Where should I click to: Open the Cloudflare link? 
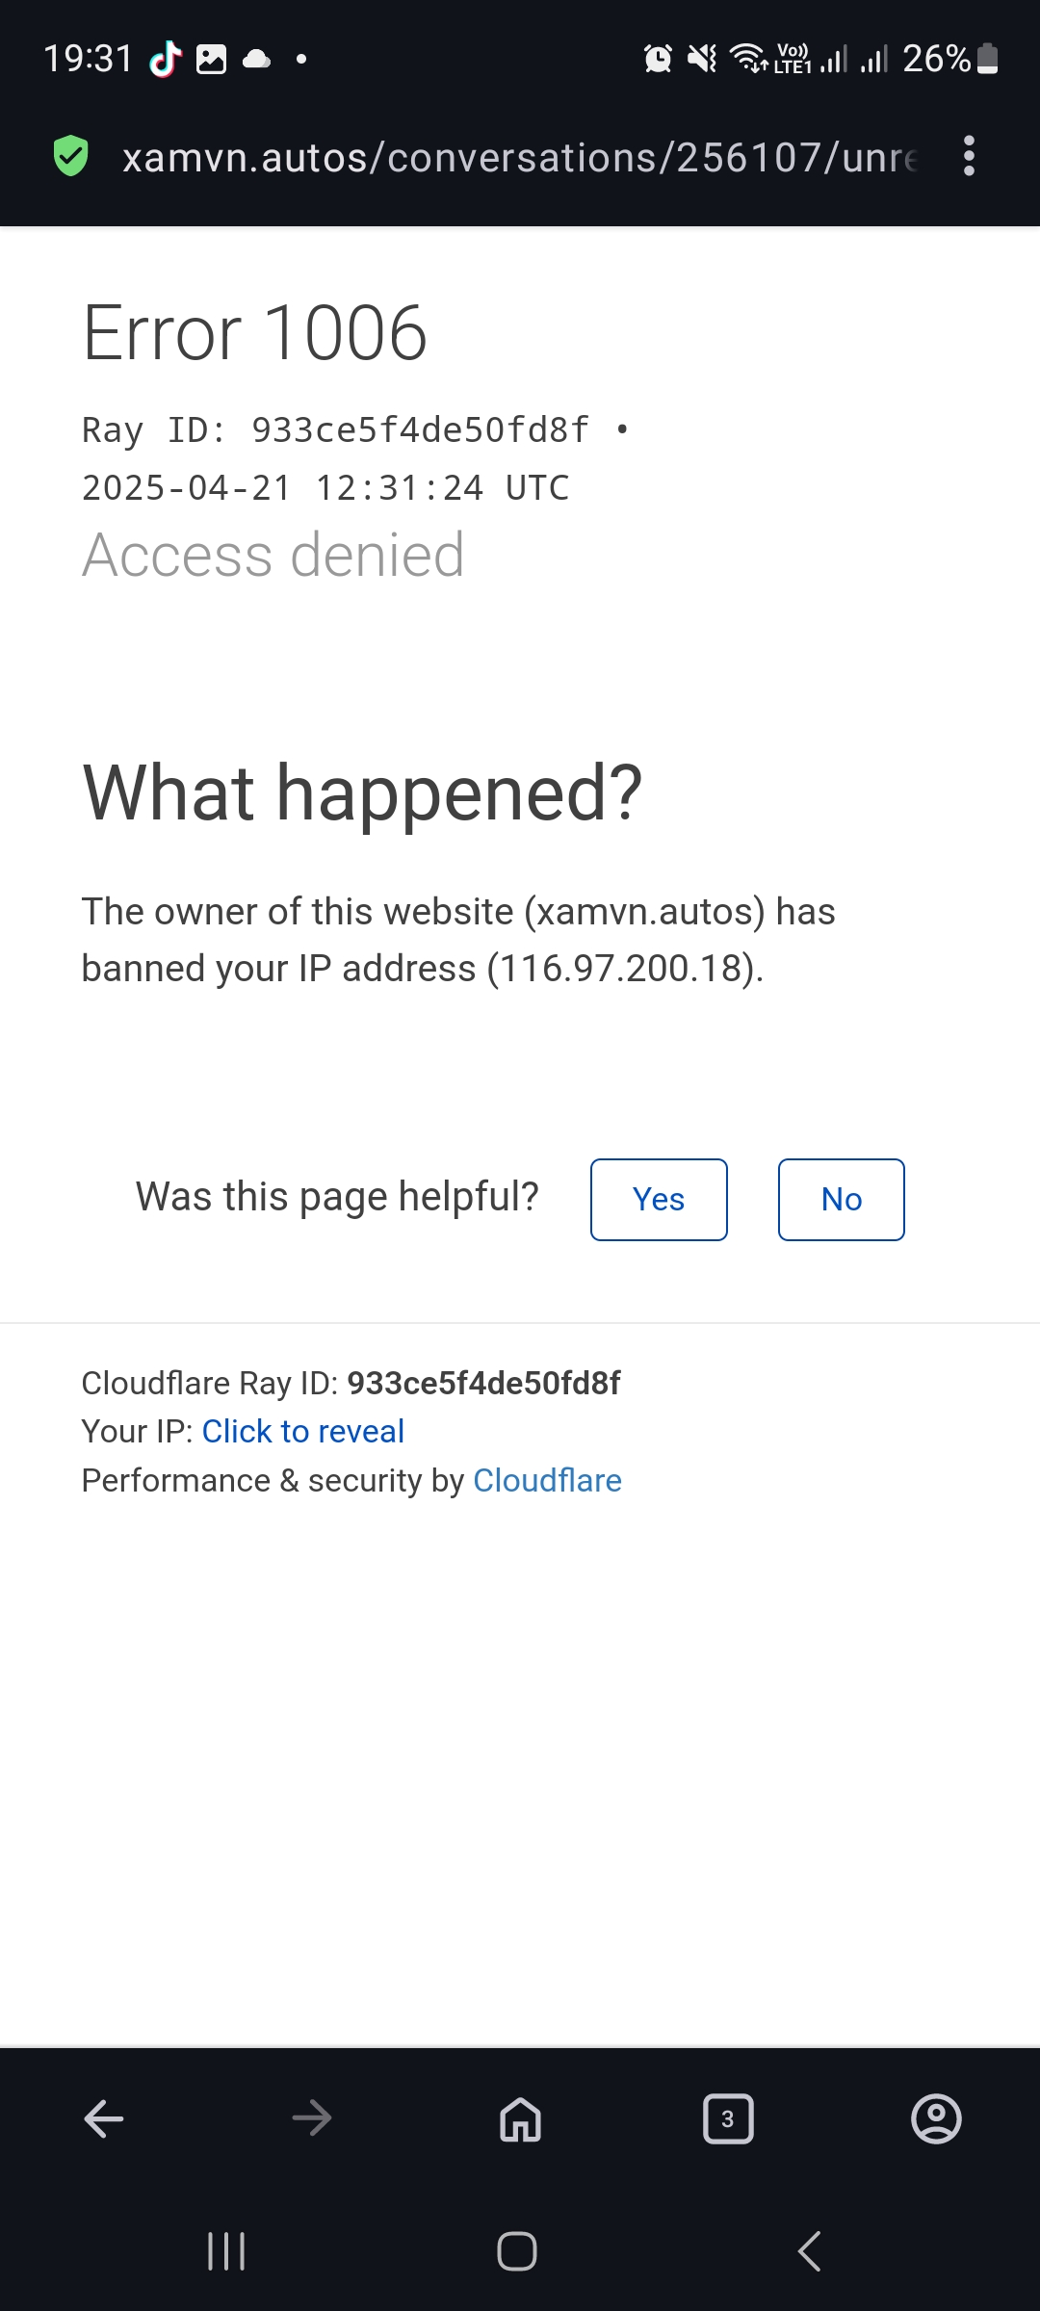click(x=547, y=1481)
